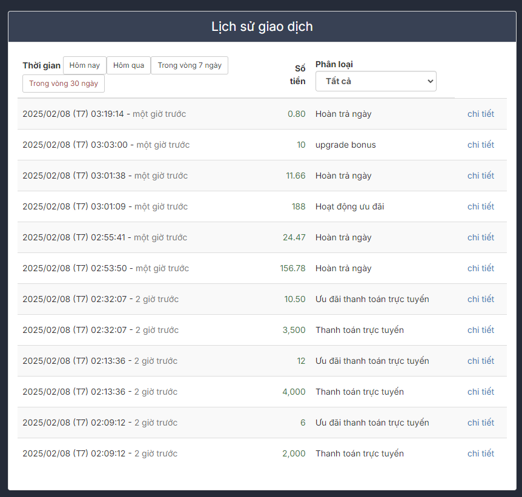The image size is (522, 497).
Task: Open chi tiết for the 12 Ưu đãi row
Action: click(x=480, y=361)
